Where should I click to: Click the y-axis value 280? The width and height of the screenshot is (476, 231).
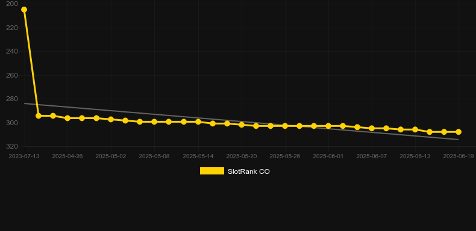point(12,99)
